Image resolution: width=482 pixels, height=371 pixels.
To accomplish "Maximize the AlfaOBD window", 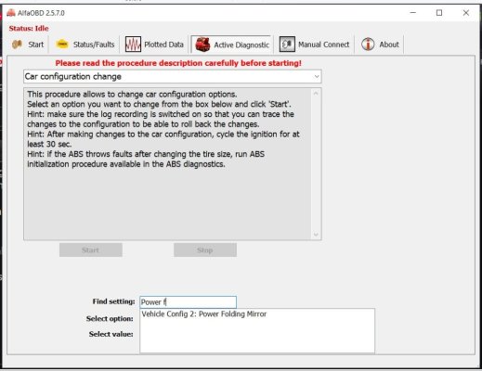I will [x=439, y=13].
